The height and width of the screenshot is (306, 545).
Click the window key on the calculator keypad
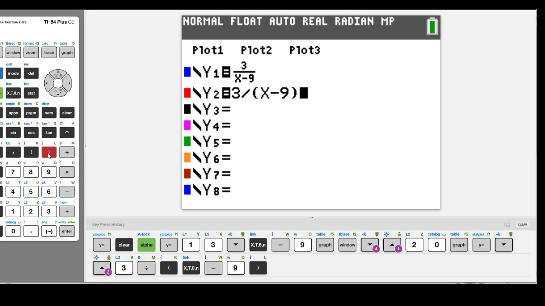(13, 53)
